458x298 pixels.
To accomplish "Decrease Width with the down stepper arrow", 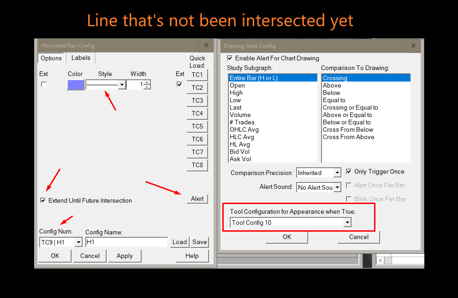I will 148,87.
